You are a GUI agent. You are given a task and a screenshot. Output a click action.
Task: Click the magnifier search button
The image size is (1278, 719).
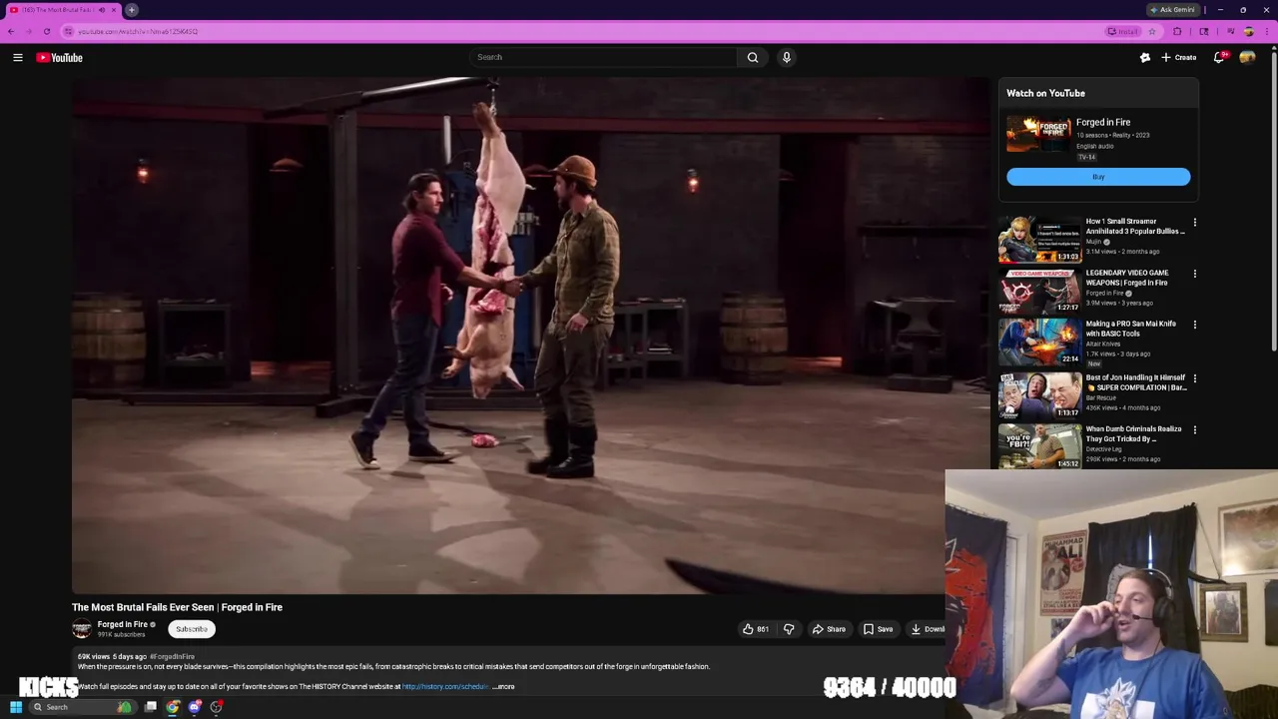point(753,57)
